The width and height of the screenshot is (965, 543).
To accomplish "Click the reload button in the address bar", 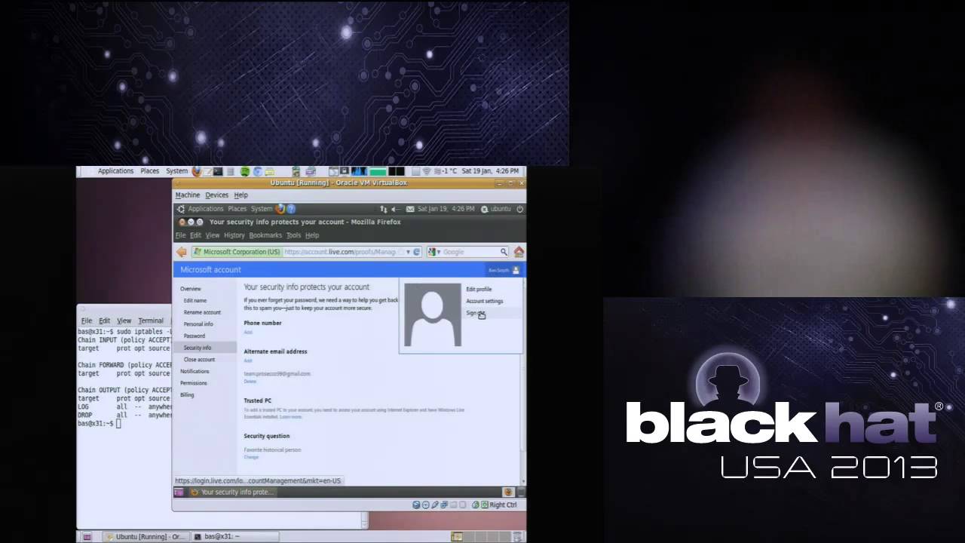I will (x=417, y=252).
